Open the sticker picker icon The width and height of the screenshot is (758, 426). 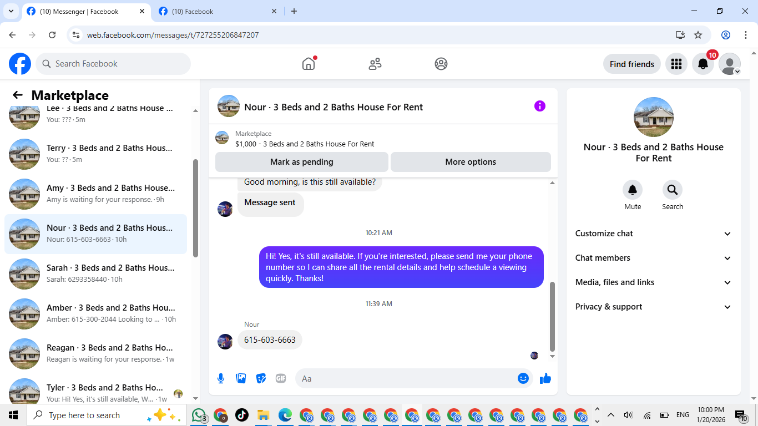pos(261,378)
